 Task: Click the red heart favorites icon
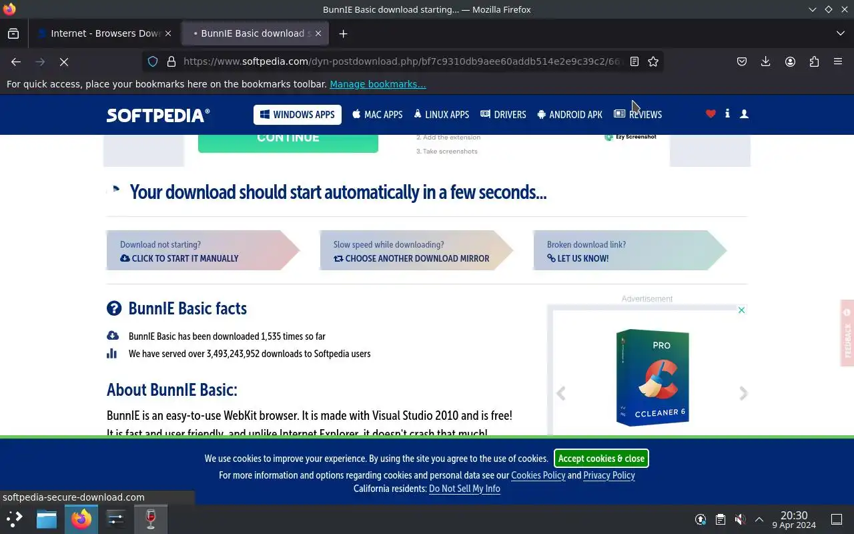[711, 114]
